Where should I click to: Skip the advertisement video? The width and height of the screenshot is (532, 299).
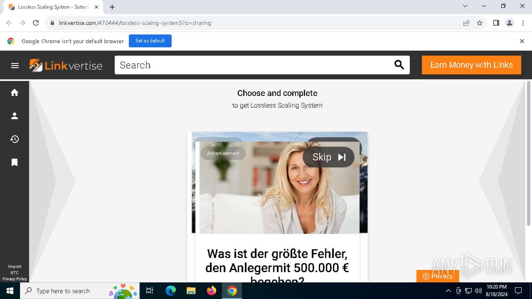point(328,157)
